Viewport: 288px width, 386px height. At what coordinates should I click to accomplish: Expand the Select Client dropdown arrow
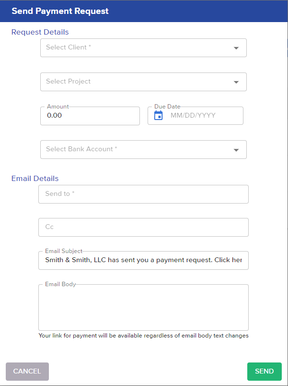click(236, 48)
